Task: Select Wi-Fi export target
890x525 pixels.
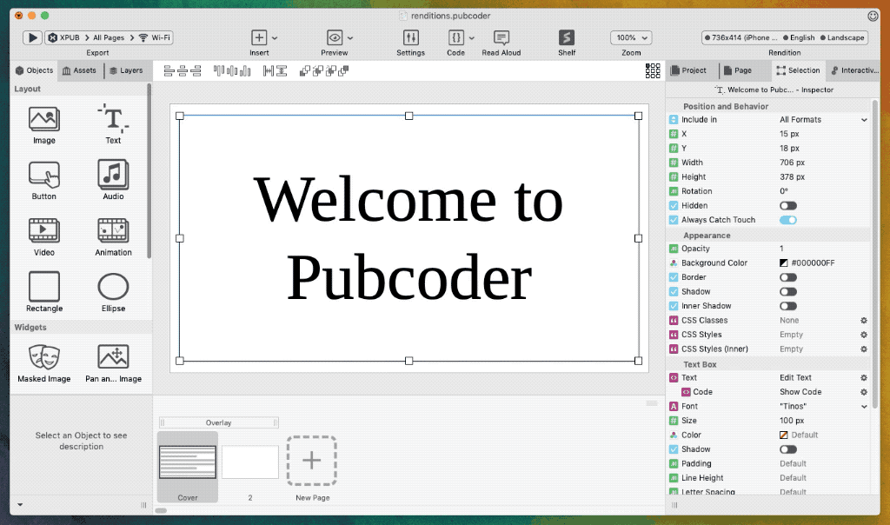Action: click(x=155, y=37)
